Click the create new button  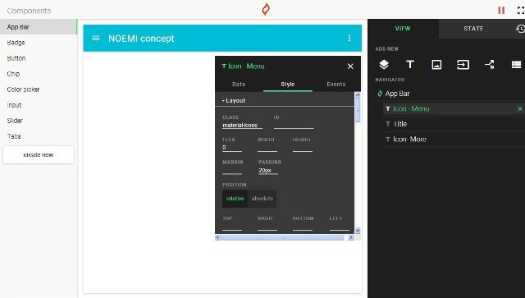click(x=39, y=154)
